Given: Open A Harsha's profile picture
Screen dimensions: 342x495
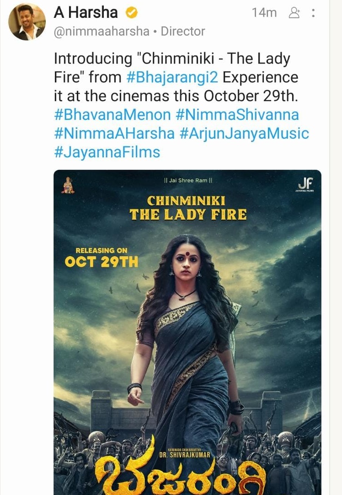Looking at the screenshot, I should 27,22.
